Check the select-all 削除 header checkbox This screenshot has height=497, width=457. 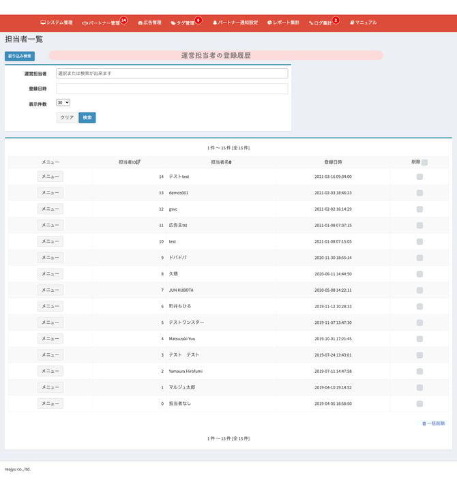pyautogui.click(x=424, y=162)
